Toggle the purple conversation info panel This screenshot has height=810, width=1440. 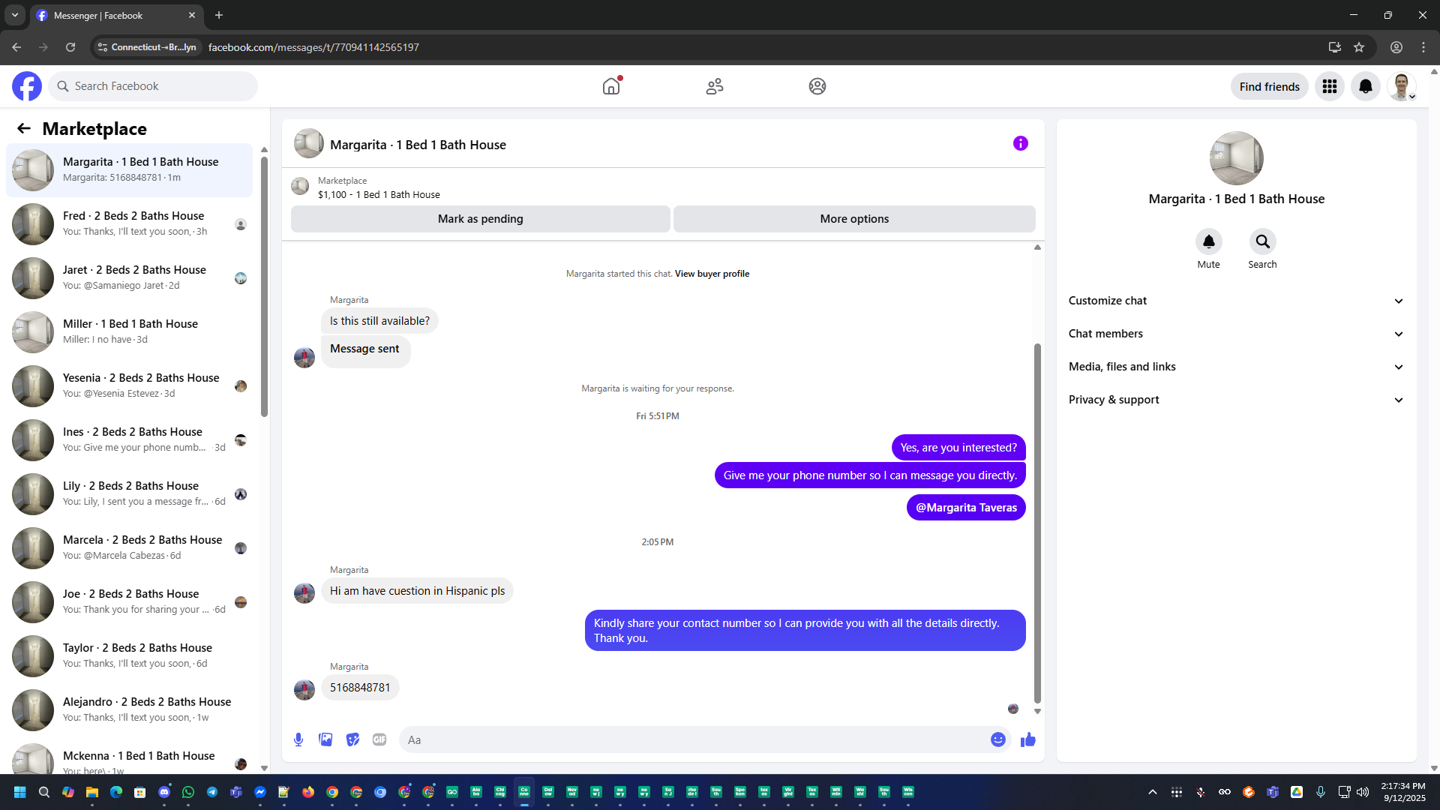1020,143
